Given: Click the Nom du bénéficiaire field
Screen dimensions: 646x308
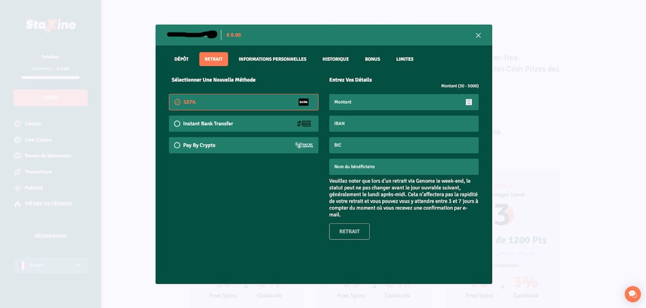Looking at the screenshot, I should click(404, 167).
